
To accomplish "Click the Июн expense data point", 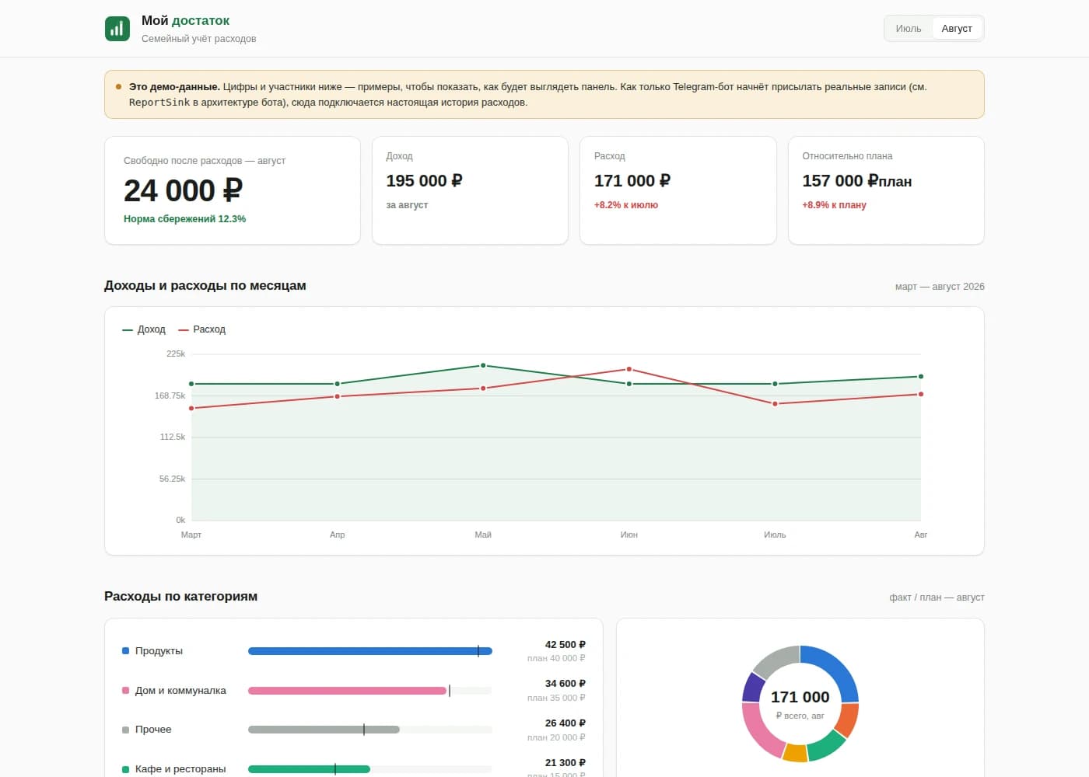I will [629, 369].
